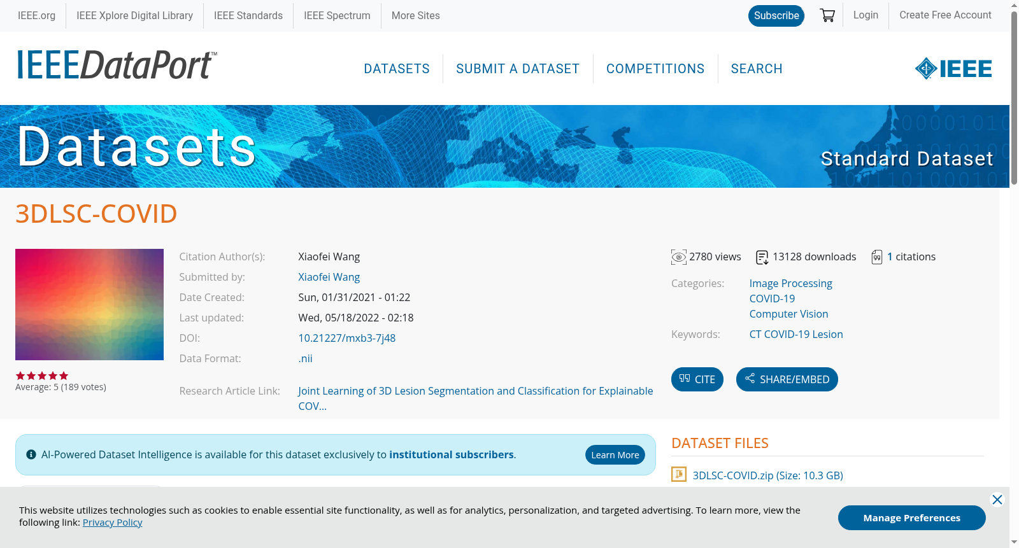This screenshot has width=1019, height=548.
Task: Open the Privacy Policy link
Action: (112, 523)
